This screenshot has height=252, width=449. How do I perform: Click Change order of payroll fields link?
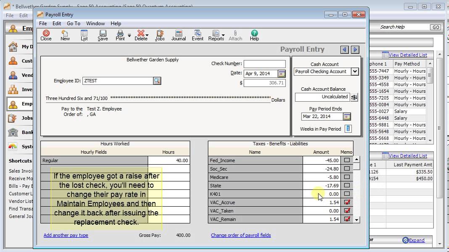tap(241, 235)
